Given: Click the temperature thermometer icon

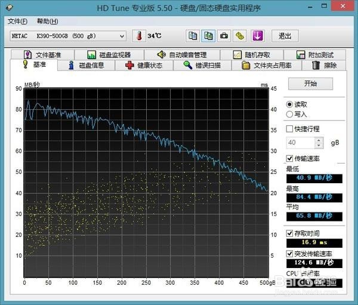Looking at the screenshot, I should point(139,36).
